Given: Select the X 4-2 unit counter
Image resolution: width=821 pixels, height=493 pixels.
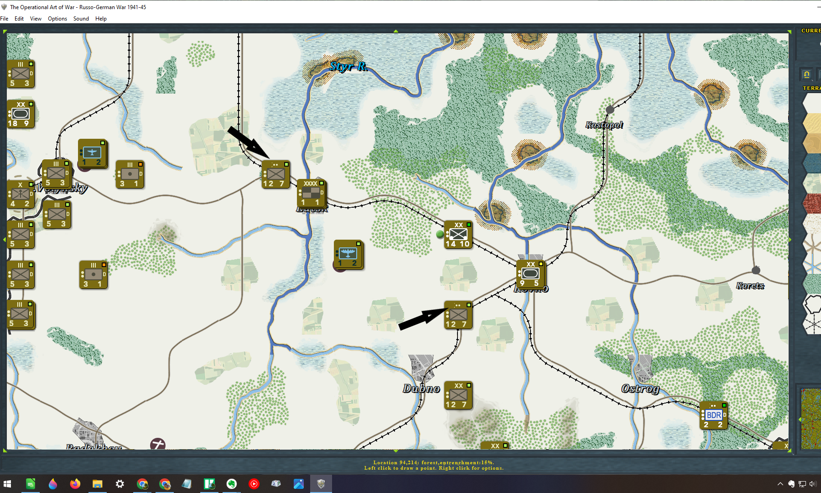Looking at the screenshot, I should pos(21,194).
